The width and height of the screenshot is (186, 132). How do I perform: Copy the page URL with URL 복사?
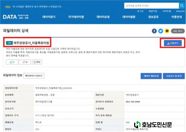coord(178,31)
